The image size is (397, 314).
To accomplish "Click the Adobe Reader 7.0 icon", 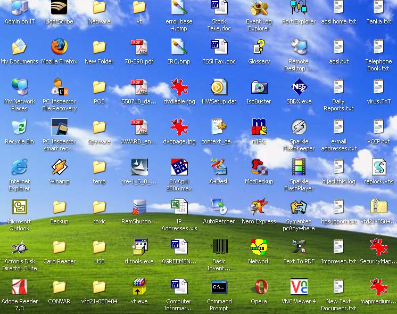I will (19, 287).
